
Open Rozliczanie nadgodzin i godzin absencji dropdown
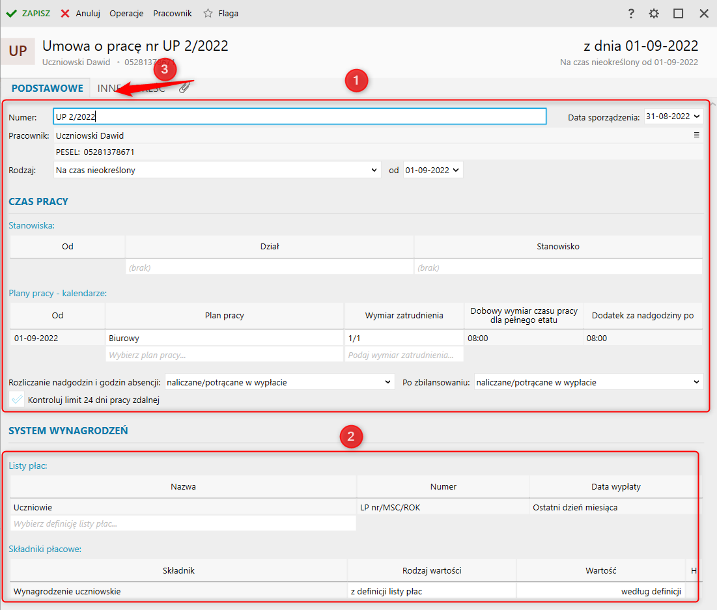click(x=279, y=382)
